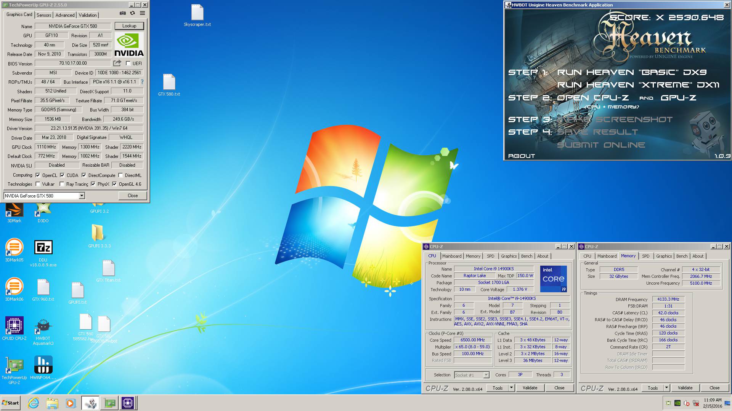Click the NVIDIA logo in GPU-Z
This screenshot has height=411, width=732.
(129, 45)
